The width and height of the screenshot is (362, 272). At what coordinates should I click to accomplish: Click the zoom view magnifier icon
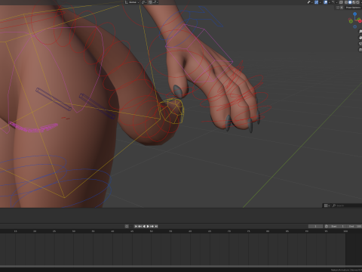click(x=360, y=32)
